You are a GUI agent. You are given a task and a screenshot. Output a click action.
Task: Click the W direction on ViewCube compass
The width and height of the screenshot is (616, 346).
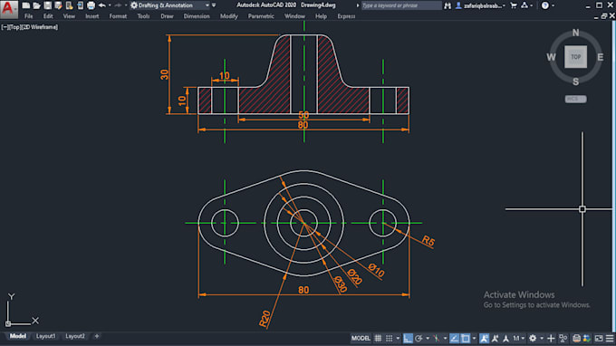(551, 57)
